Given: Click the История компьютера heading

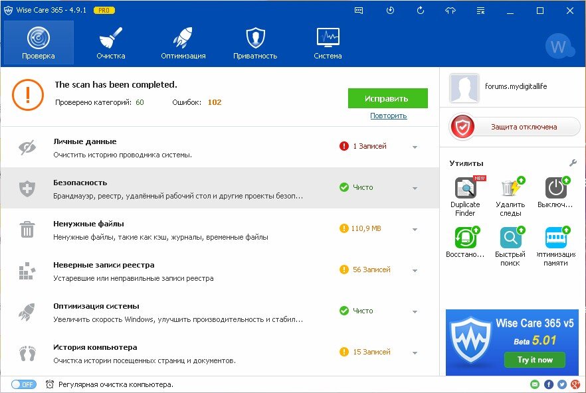Looking at the screenshot, I should coord(95,347).
